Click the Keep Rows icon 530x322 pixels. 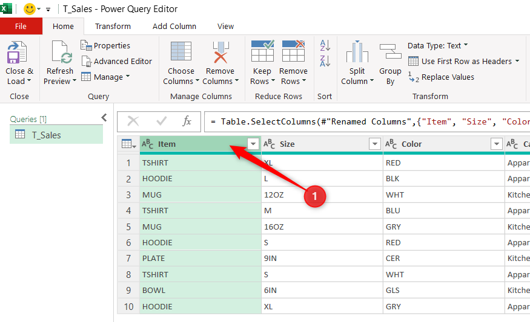263,51
